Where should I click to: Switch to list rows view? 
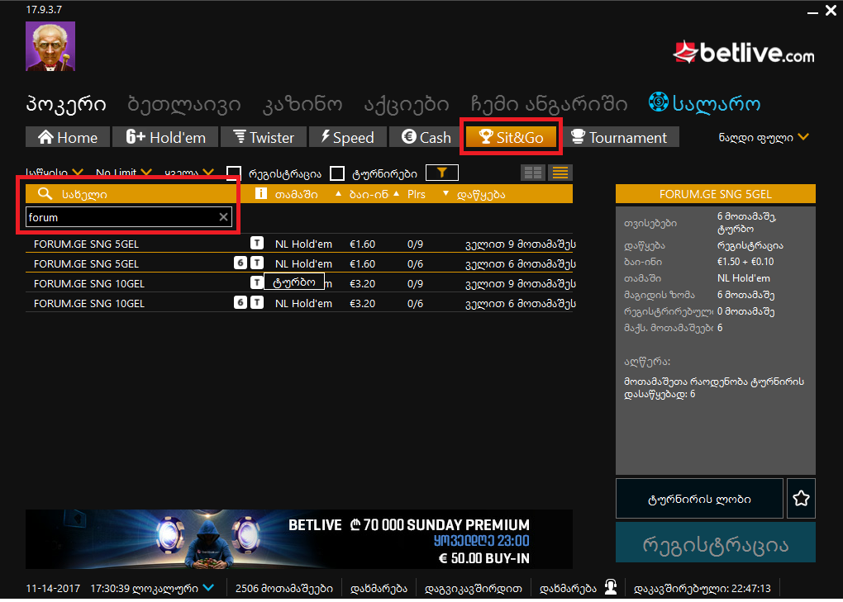coord(560,173)
